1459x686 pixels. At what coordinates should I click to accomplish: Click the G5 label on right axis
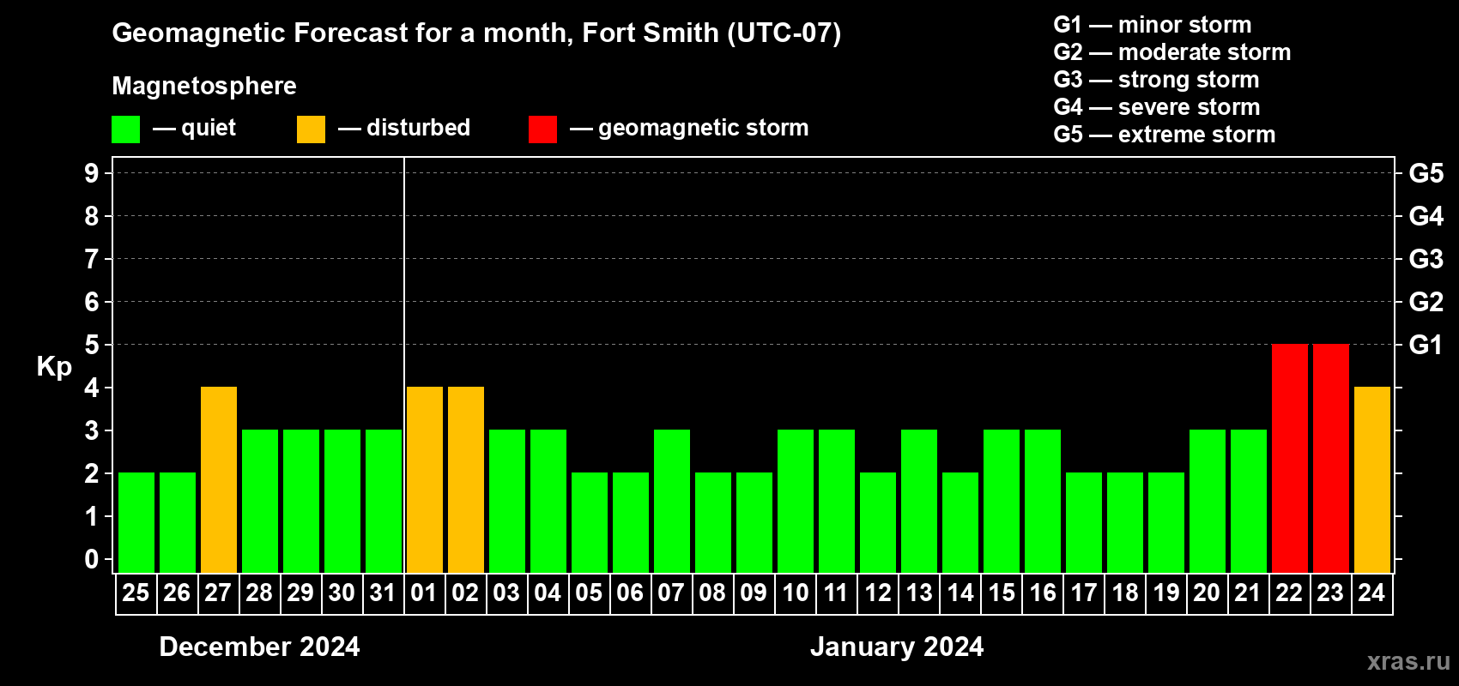coord(1426,173)
